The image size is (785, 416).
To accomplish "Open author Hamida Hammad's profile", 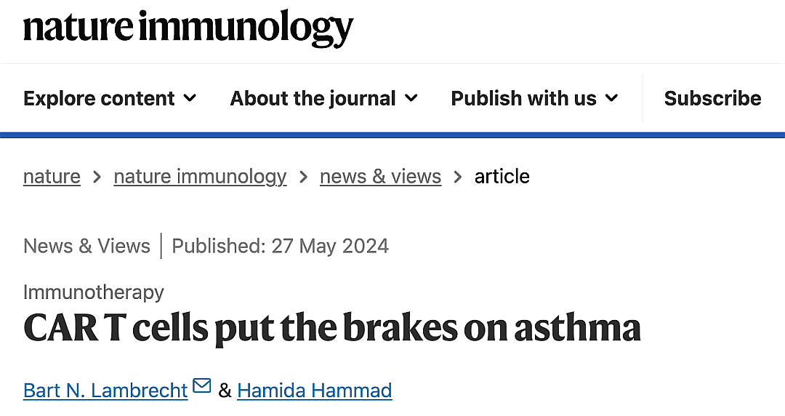I will (x=315, y=391).
